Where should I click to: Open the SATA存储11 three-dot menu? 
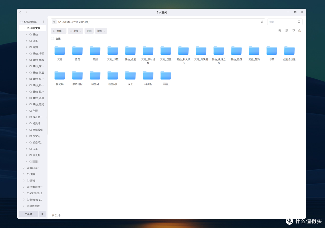[x=44, y=22]
